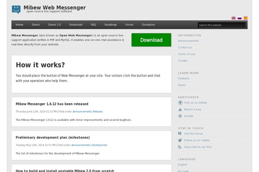The width and height of the screenshot is (259, 172).
Task: Click the Twitter bird icon
Action: click(180, 140)
